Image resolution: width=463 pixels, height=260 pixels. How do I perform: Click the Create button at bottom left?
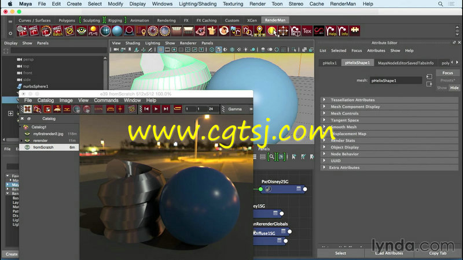click(x=12, y=254)
